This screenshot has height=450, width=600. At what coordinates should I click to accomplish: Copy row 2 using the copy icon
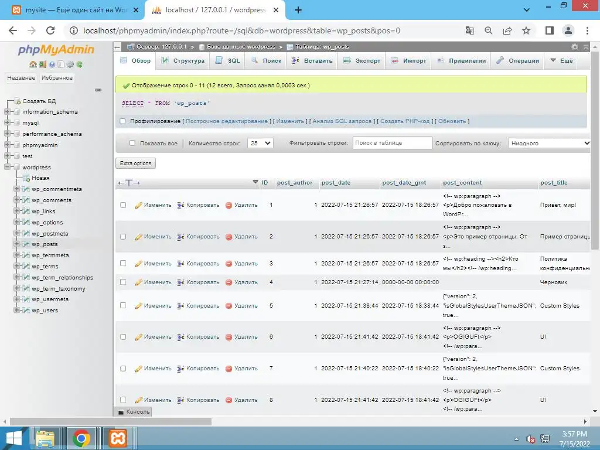tap(180, 237)
